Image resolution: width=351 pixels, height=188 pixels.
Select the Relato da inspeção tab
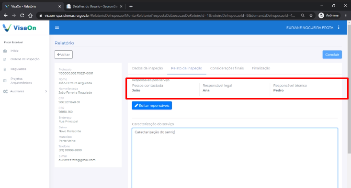186,68
